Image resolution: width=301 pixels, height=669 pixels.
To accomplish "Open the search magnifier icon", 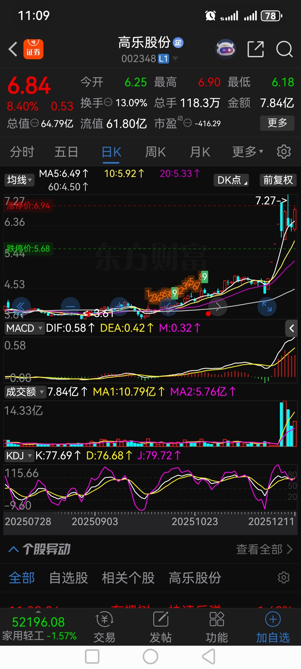I will pyautogui.click(x=284, y=49).
